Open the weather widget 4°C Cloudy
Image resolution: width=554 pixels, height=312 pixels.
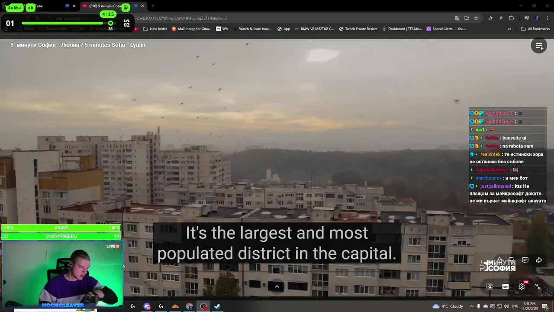click(448, 306)
